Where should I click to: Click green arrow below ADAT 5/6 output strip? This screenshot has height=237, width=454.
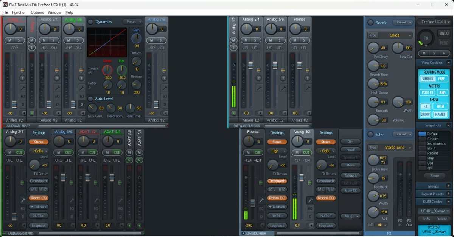click(x=129, y=225)
